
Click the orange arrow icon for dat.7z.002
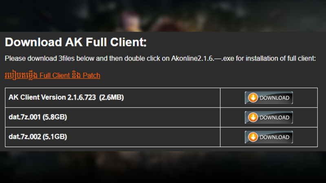coord(253,137)
